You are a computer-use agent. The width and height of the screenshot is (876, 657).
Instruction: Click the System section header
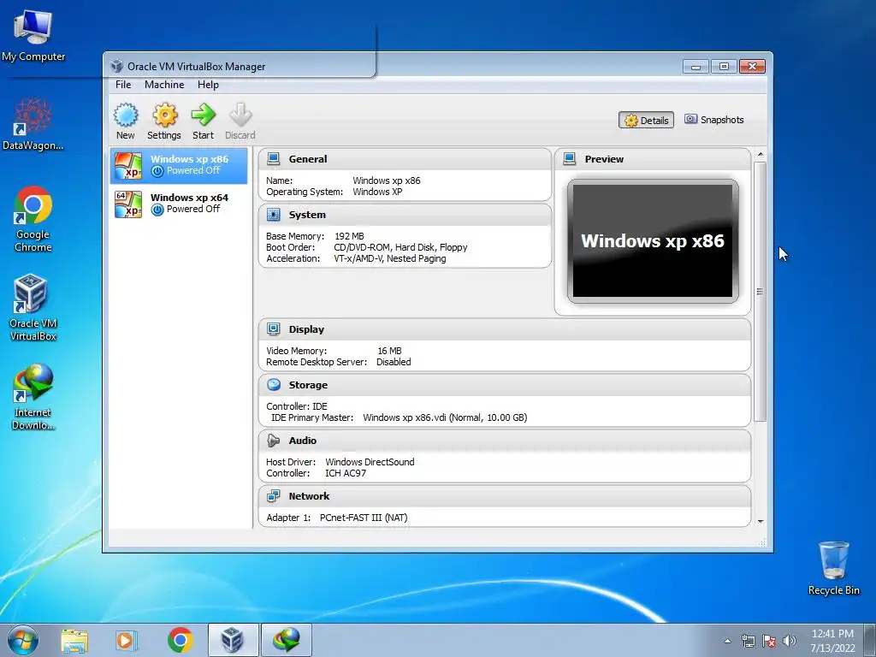pyautogui.click(x=405, y=215)
